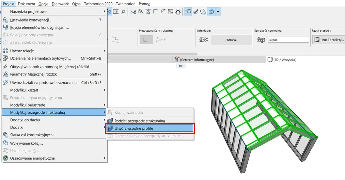This screenshot has height=180, width=345.
Task: Choose Utwórz wspólne profile
Action: coord(150,128)
